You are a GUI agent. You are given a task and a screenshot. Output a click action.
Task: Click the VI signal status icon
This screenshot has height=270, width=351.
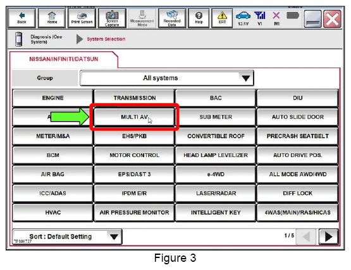point(260,18)
